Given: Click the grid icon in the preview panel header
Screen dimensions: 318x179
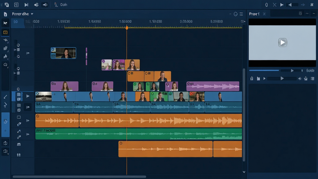Looking at the screenshot, I should [300, 14].
